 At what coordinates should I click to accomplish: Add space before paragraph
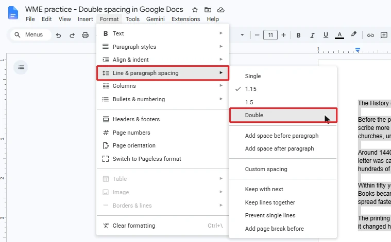pyautogui.click(x=283, y=136)
